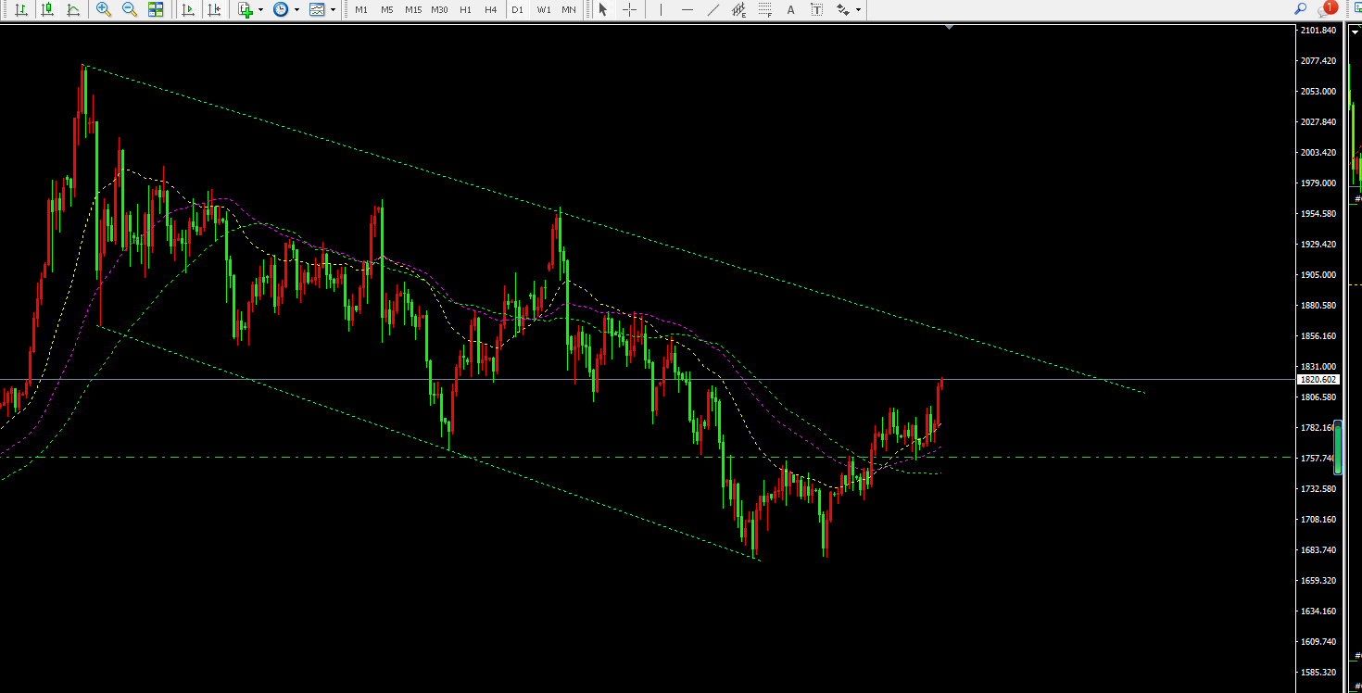1362x693 pixels.
Task: Switch timeframe to M15
Action: pyautogui.click(x=413, y=9)
